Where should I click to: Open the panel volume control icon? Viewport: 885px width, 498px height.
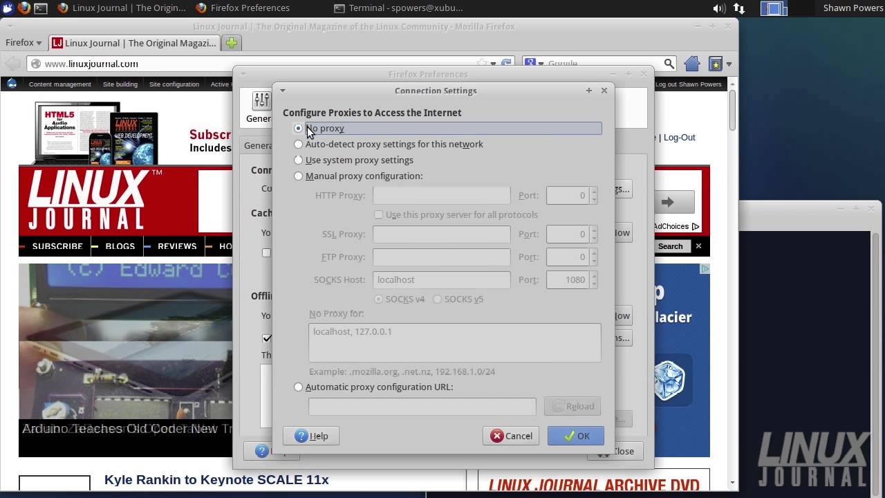pos(719,8)
